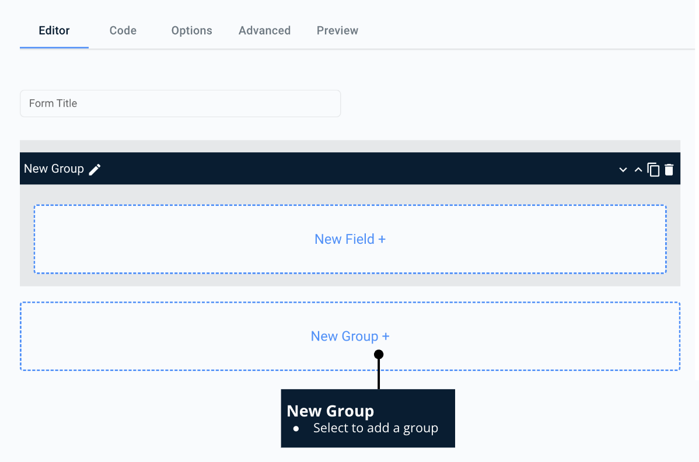
Task: Duplicate the group with the copy icon
Action: tap(653, 169)
